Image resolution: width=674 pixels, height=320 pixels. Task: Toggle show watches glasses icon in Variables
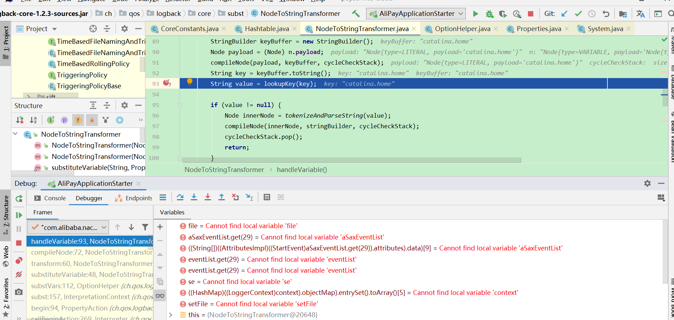coord(160,296)
